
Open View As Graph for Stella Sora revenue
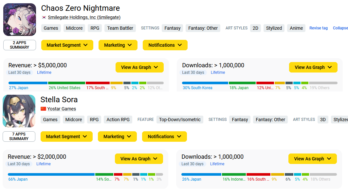(139, 159)
